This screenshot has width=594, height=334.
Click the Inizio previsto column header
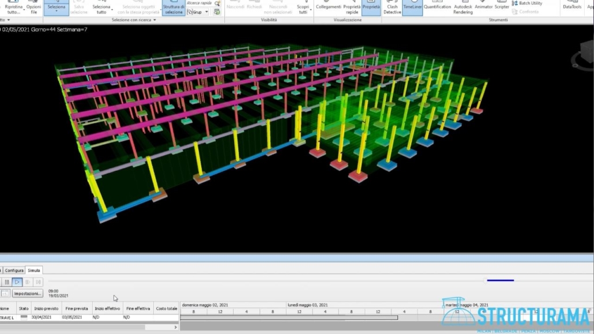pyautogui.click(x=46, y=309)
